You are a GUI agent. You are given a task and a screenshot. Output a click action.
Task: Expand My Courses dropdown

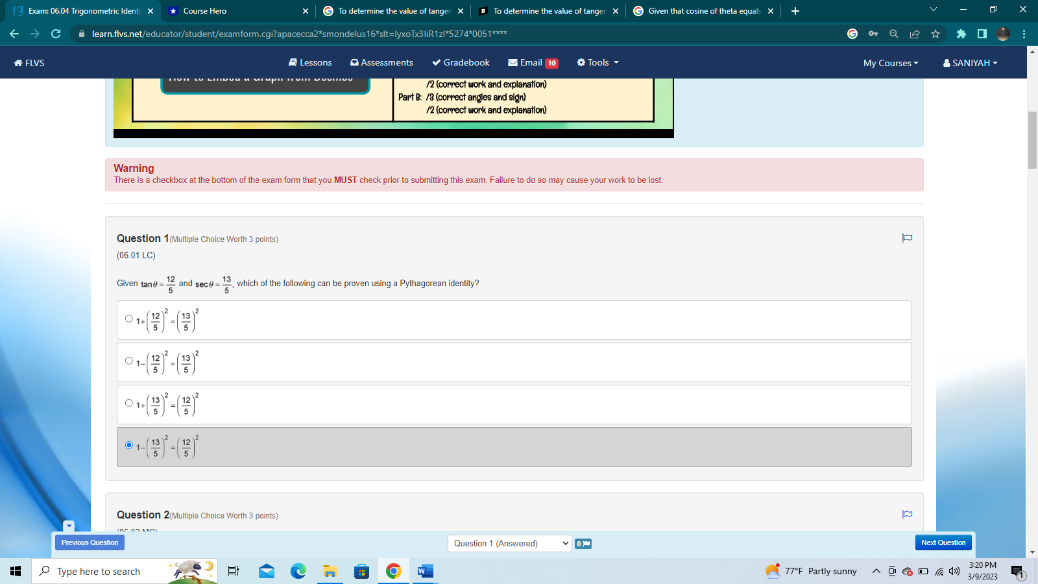[x=891, y=63]
